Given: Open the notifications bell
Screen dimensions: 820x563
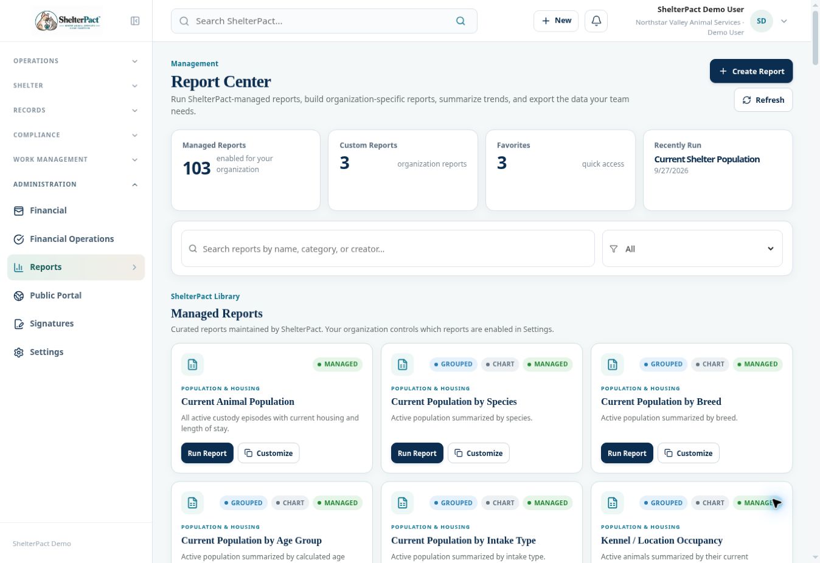Looking at the screenshot, I should 596,21.
